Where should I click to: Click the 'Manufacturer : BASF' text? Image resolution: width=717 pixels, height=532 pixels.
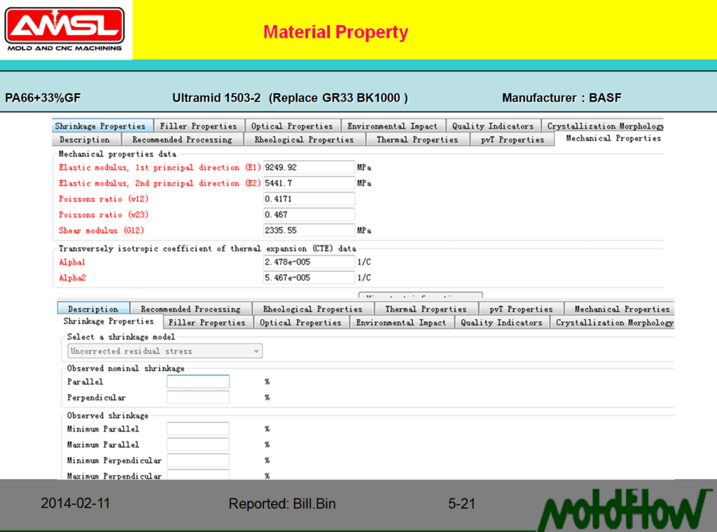pos(562,98)
